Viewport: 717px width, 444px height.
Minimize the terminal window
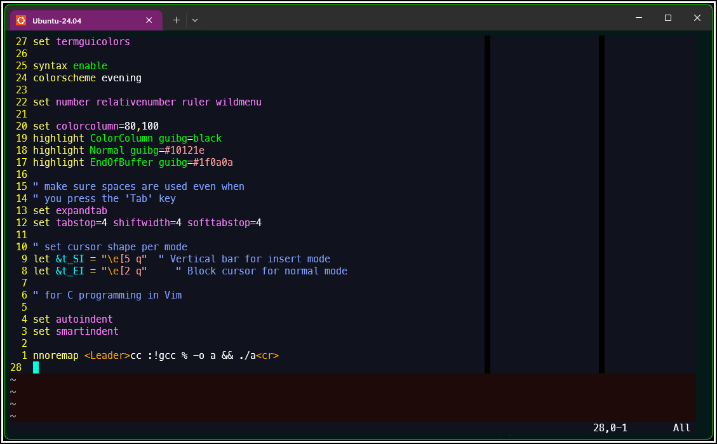pos(639,18)
